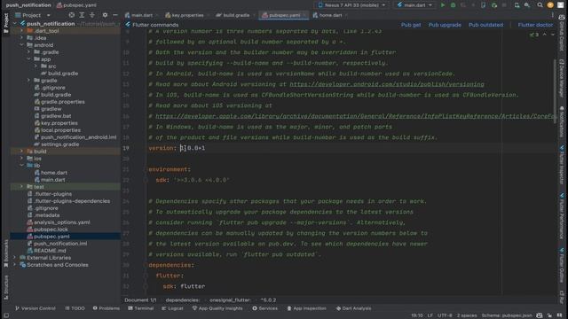The height and width of the screenshot is (319, 568).
Task: Open Logcat tool window
Action: pos(172,308)
